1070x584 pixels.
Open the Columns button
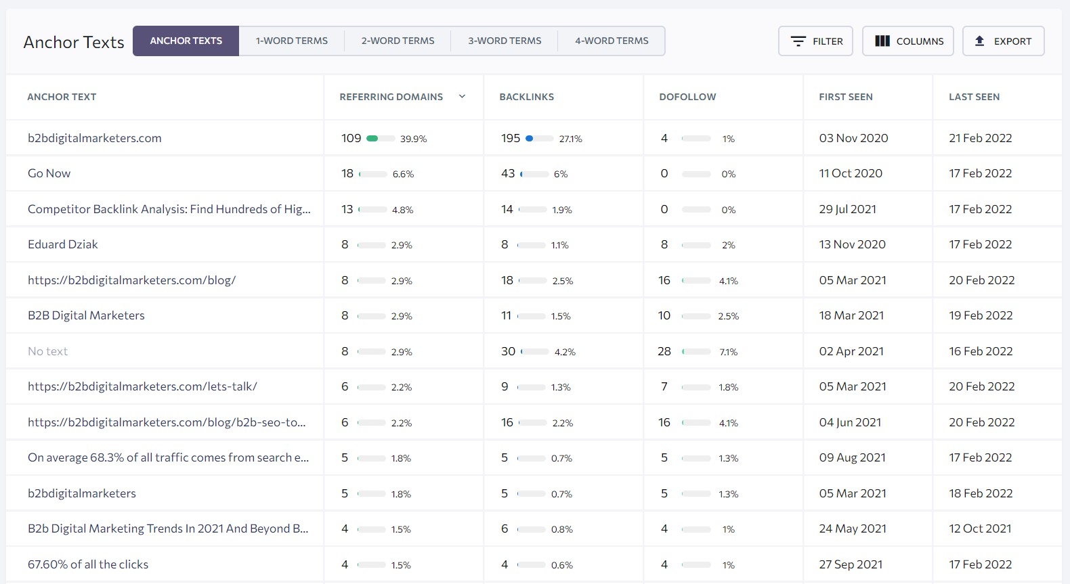[908, 41]
